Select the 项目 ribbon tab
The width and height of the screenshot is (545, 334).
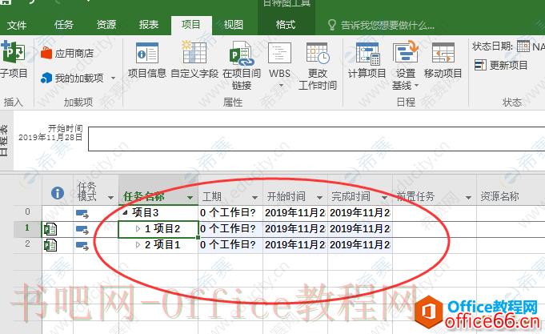(191, 25)
